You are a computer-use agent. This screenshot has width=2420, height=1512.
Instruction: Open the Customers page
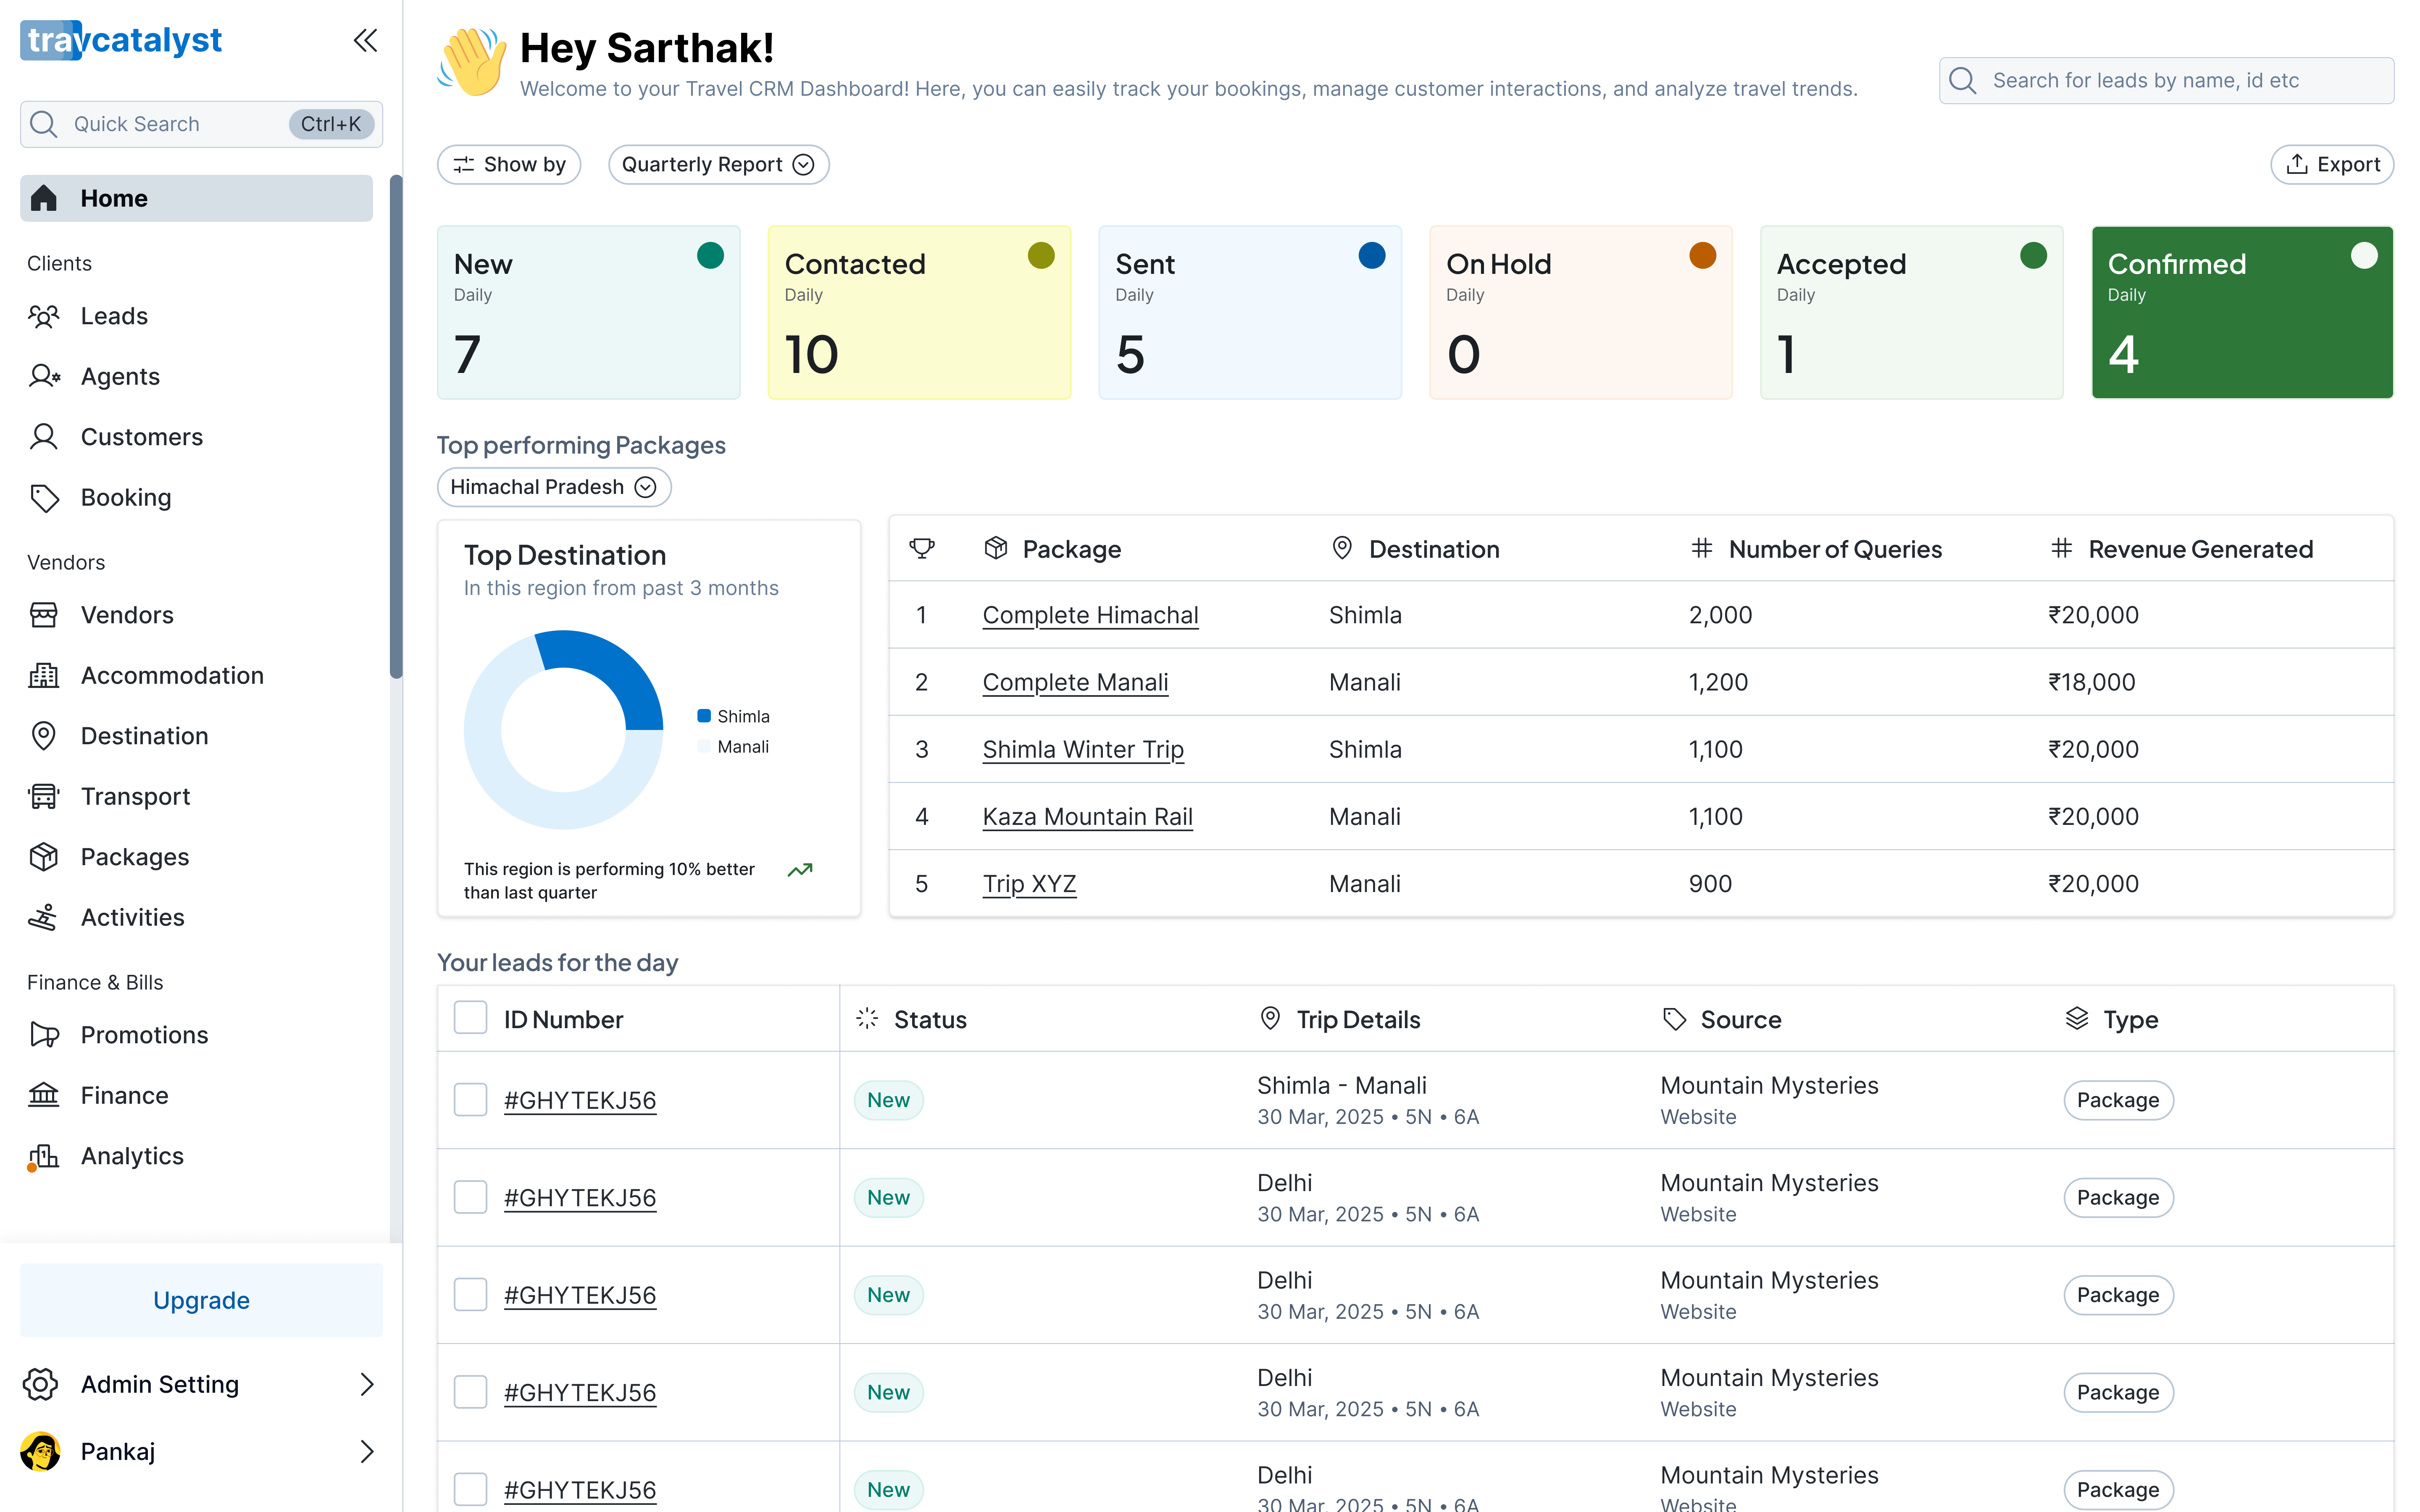[141, 436]
